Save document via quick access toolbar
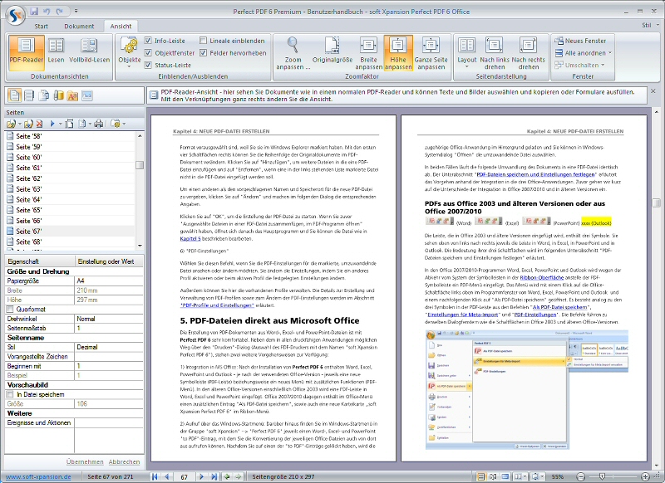 [x=34, y=11]
